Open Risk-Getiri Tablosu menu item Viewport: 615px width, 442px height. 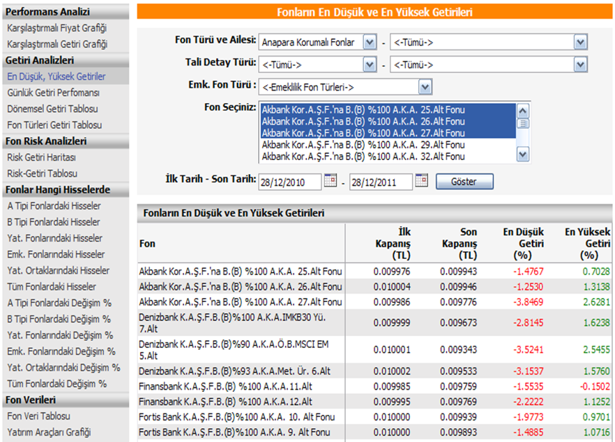pyautogui.click(x=43, y=173)
